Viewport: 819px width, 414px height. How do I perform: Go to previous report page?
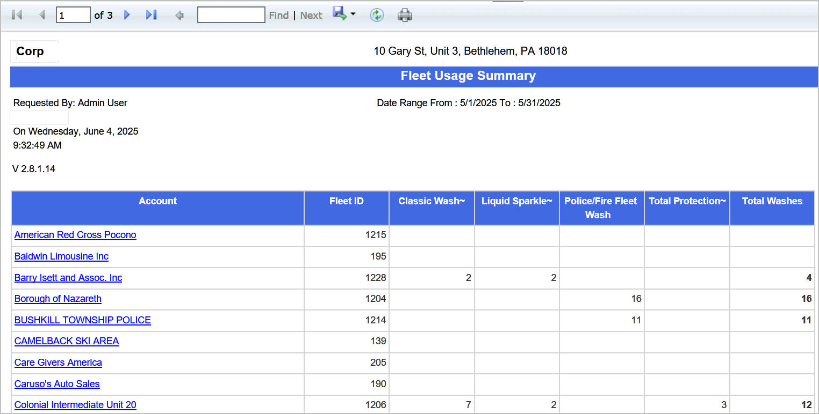click(x=42, y=15)
